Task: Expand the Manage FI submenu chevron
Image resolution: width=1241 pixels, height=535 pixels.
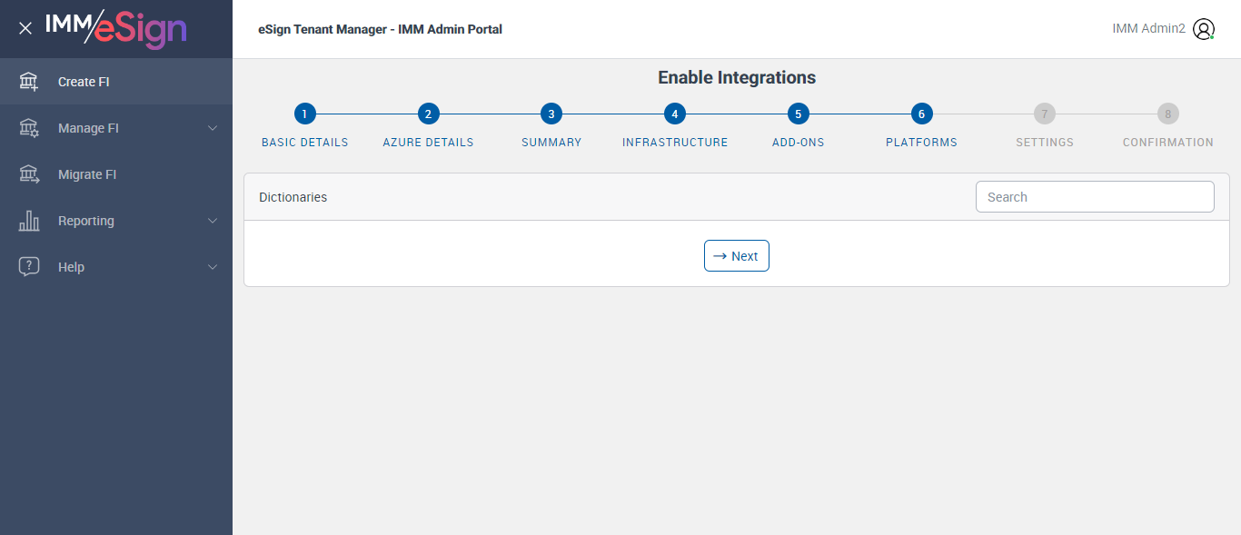Action: (213, 128)
